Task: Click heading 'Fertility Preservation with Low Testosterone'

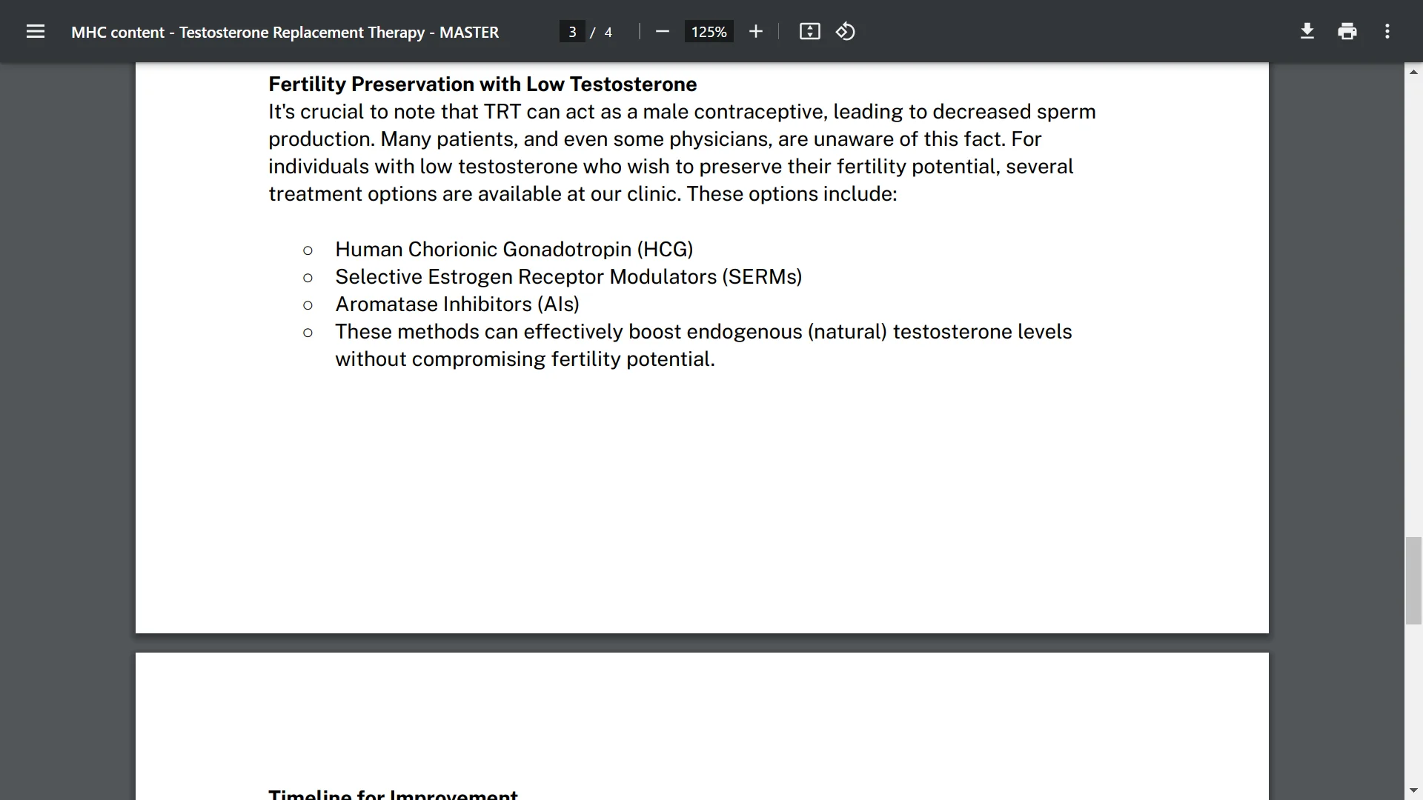Action: (482, 84)
